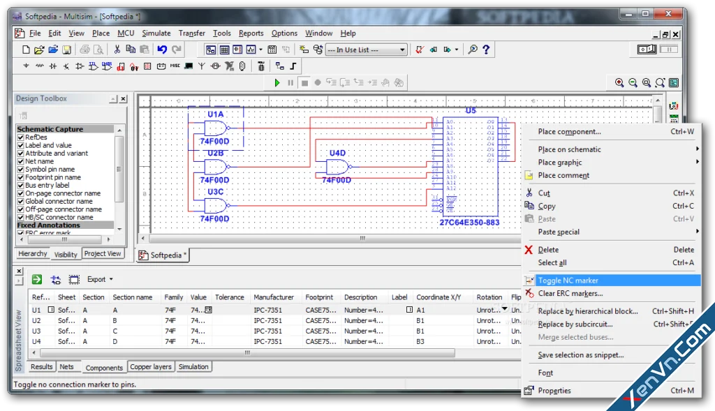Switch to the Project View tab
Image resolution: width=715 pixels, height=411 pixels.
coord(103,254)
